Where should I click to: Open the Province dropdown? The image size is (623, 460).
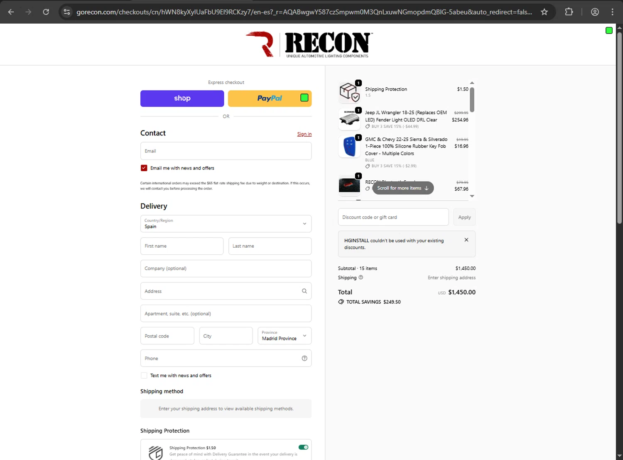pyautogui.click(x=285, y=336)
